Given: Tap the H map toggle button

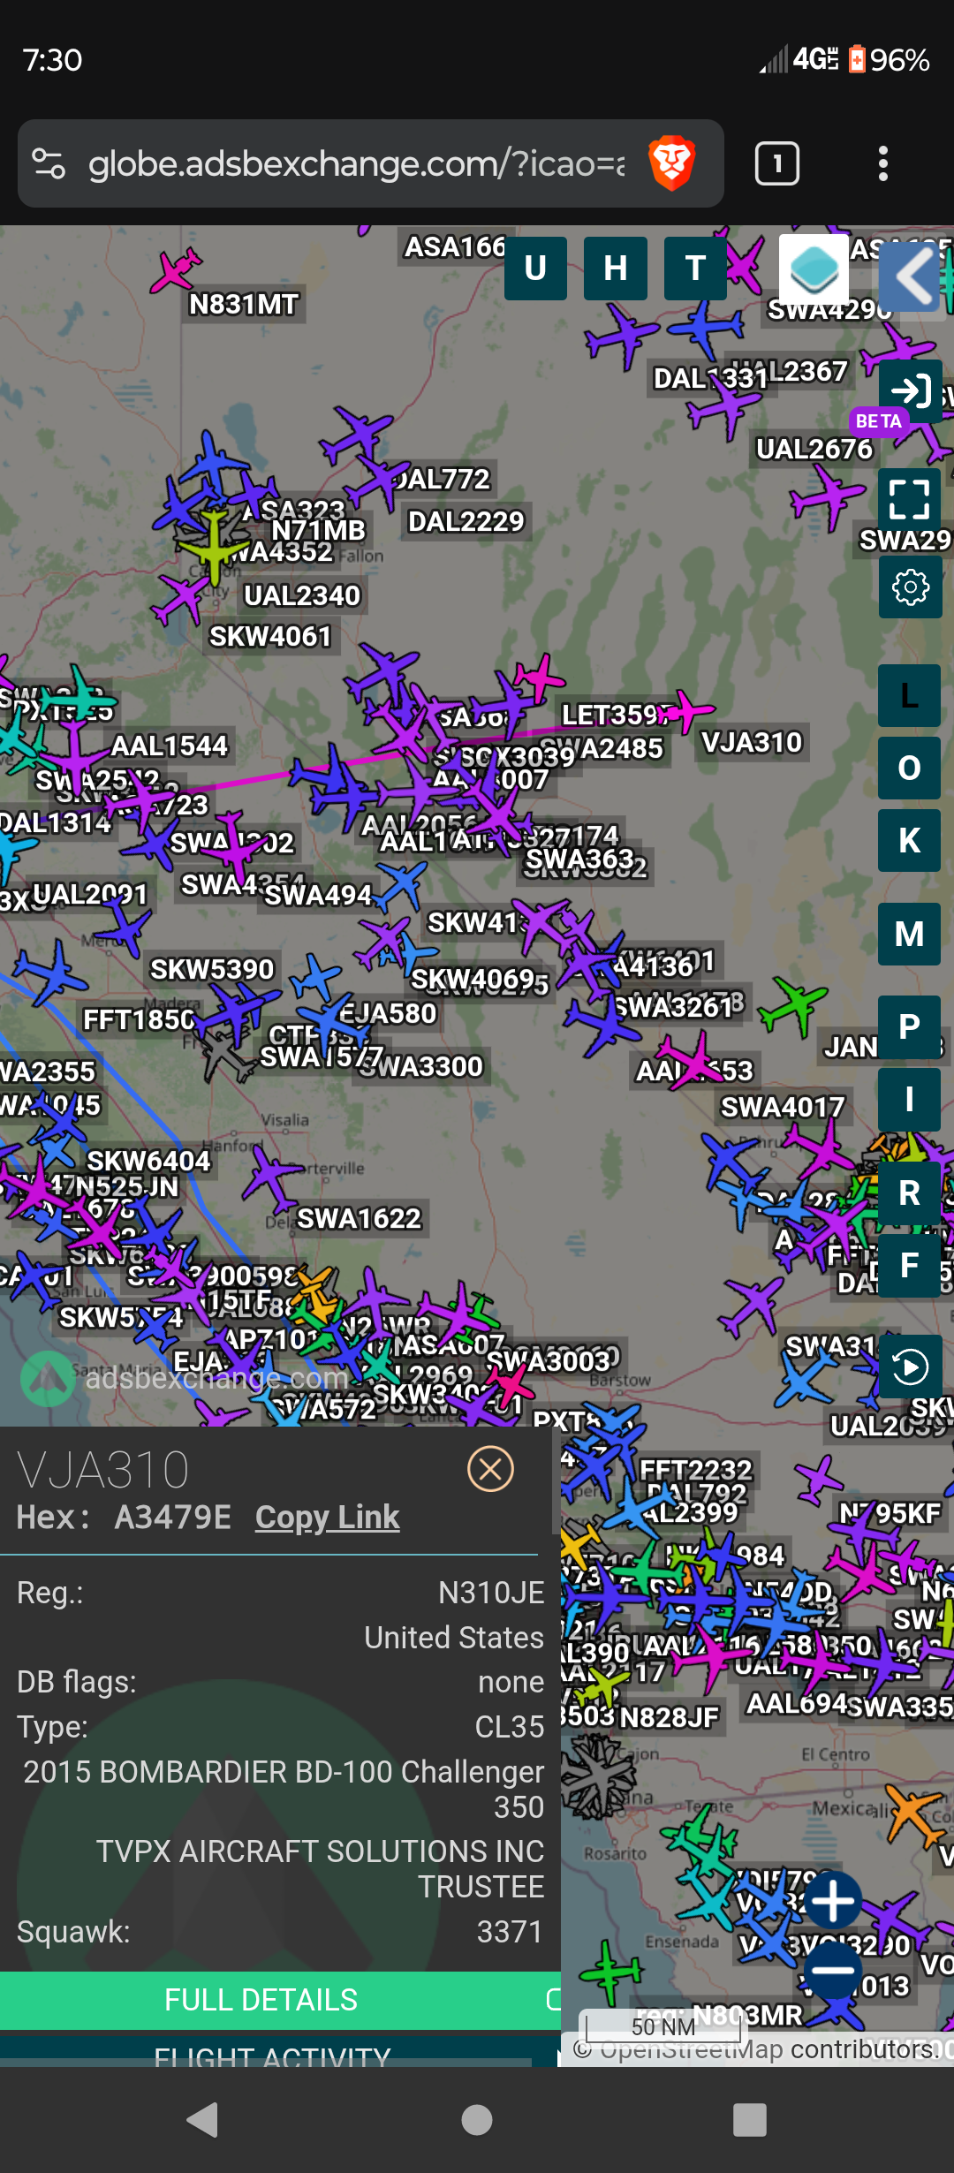Looking at the screenshot, I should (616, 268).
